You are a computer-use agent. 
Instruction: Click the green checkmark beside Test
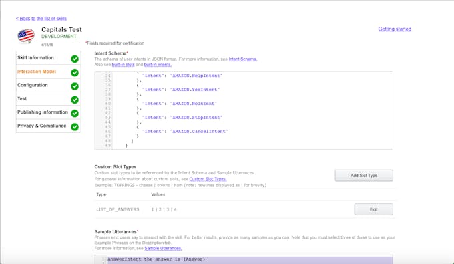[x=75, y=100]
